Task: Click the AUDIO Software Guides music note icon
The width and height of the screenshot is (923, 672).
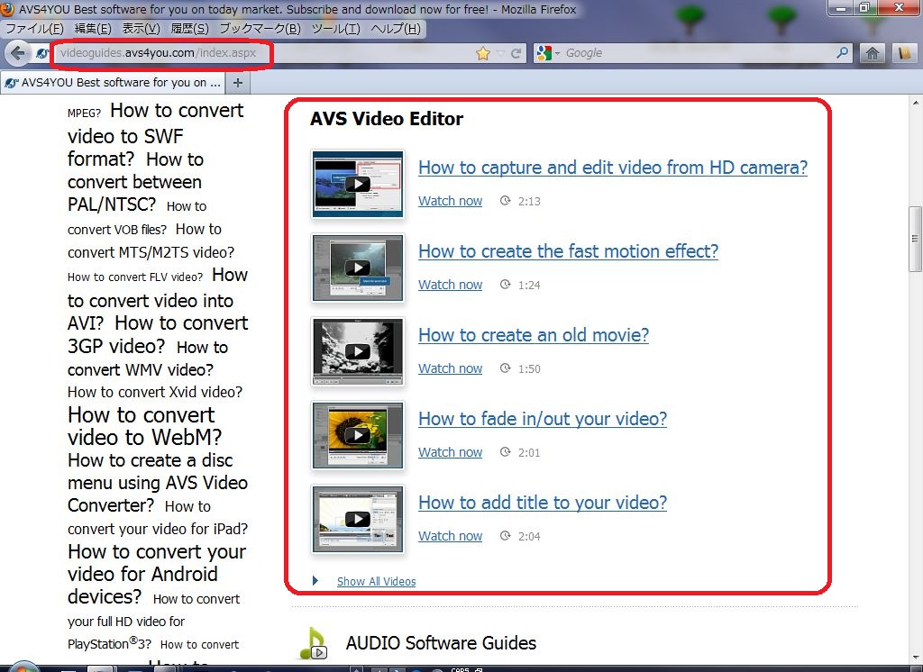Action: 313,643
